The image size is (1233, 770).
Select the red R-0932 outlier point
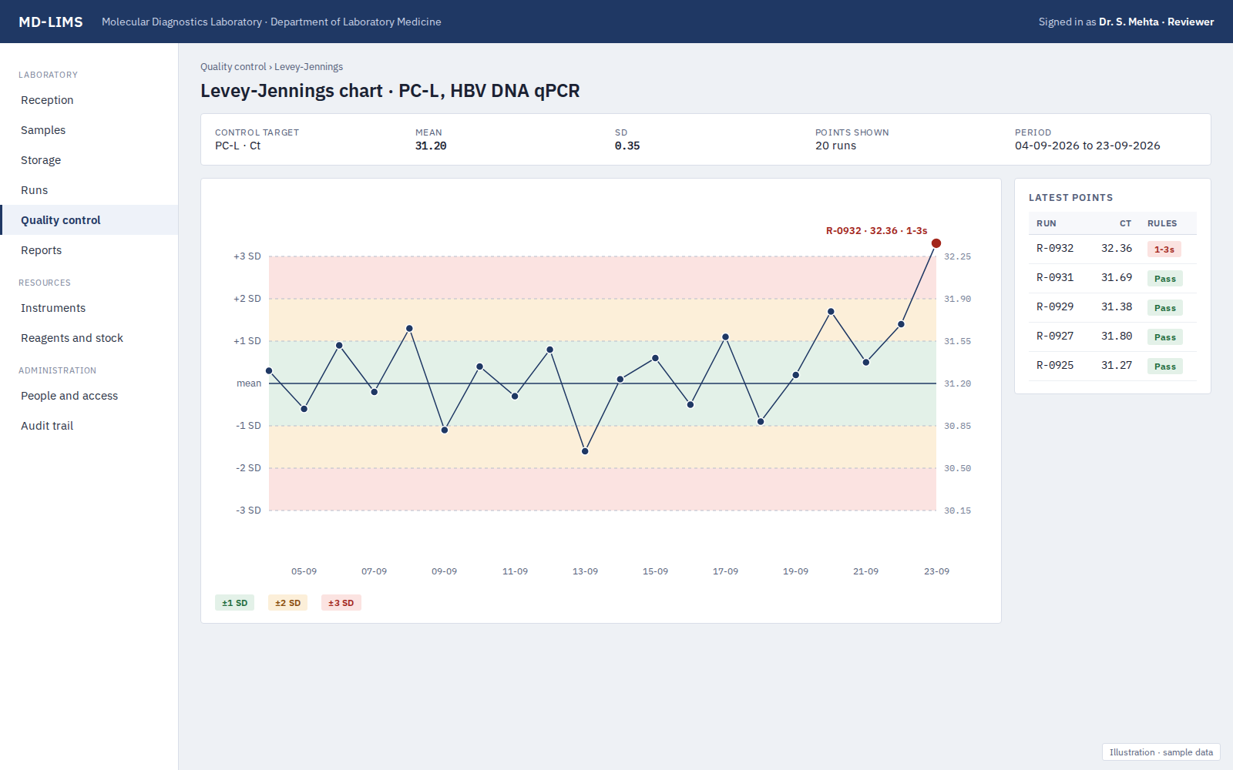[936, 243]
